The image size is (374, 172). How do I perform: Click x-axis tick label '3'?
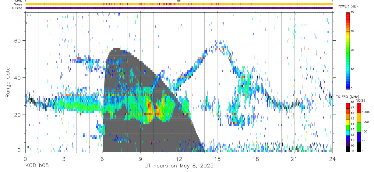(64, 159)
